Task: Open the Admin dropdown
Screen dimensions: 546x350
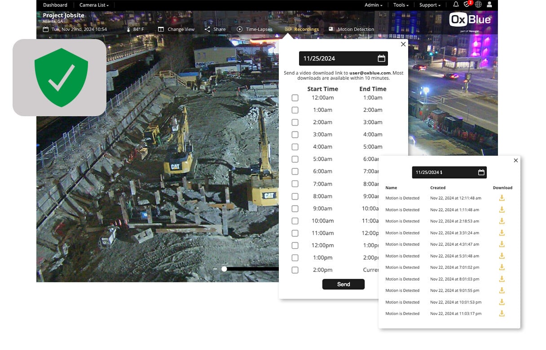Action: coord(373,4)
